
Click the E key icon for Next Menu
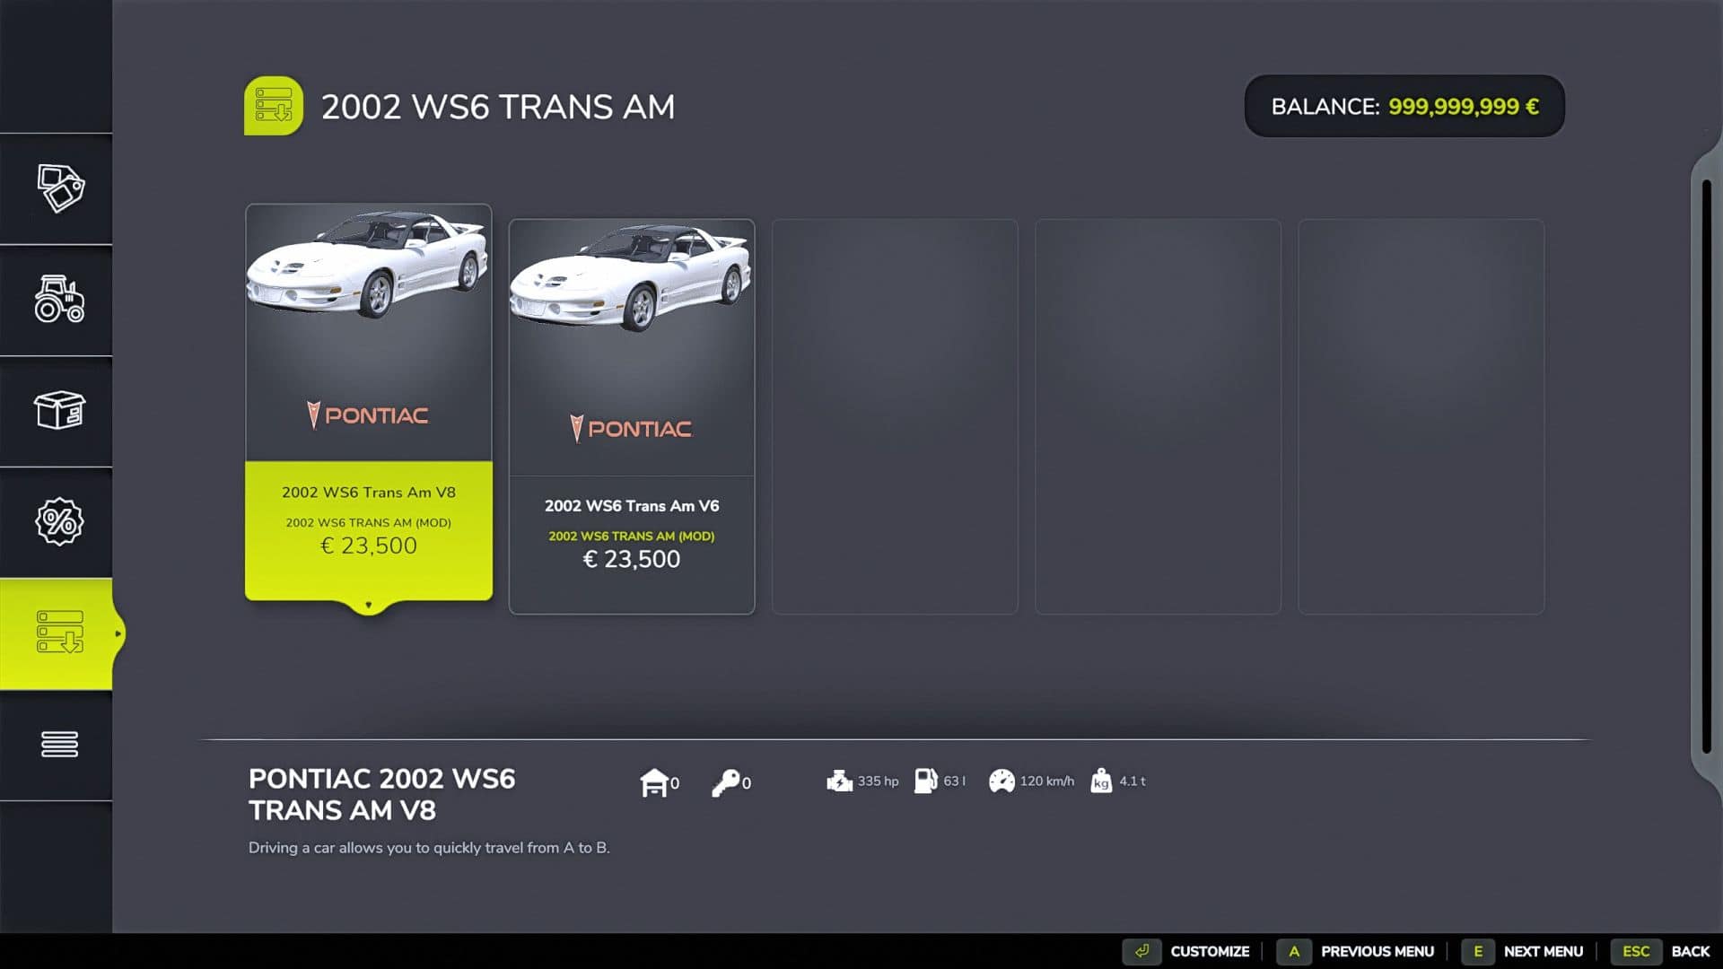[x=1478, y=951]
